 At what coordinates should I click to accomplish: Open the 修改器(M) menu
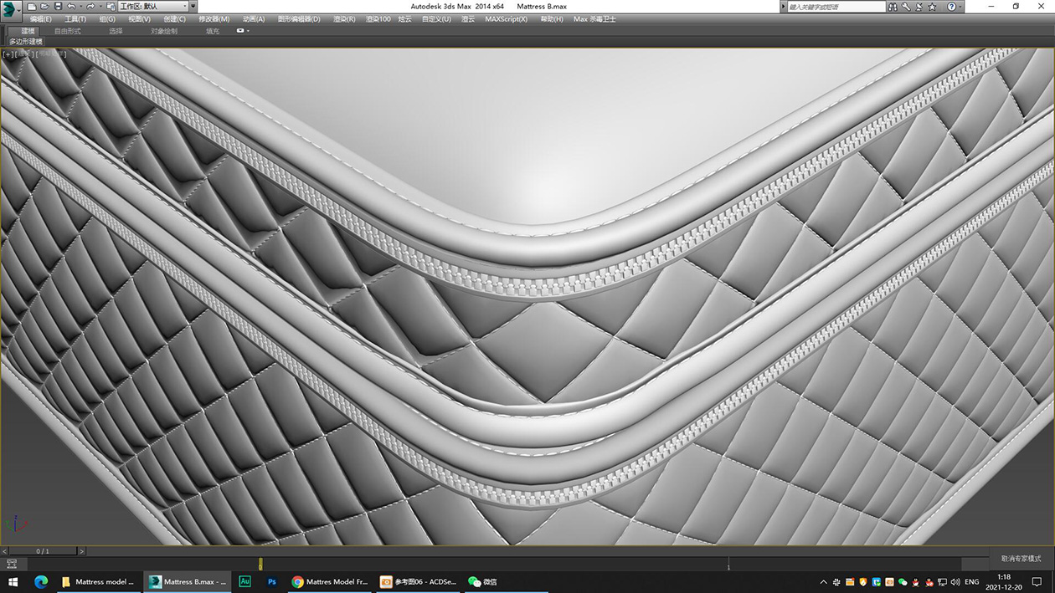[214, 18]
